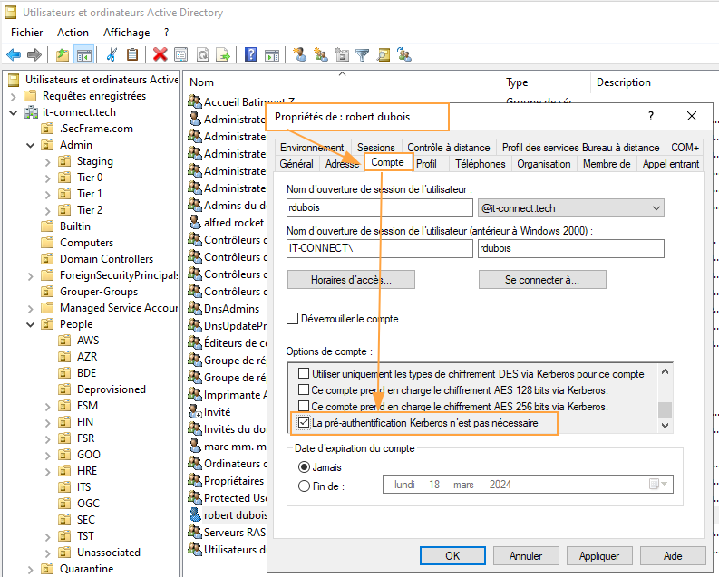The height and width of the screenshot is (577, 719).
Task: Click OK in the properties dialog
Action: point(452,555)
